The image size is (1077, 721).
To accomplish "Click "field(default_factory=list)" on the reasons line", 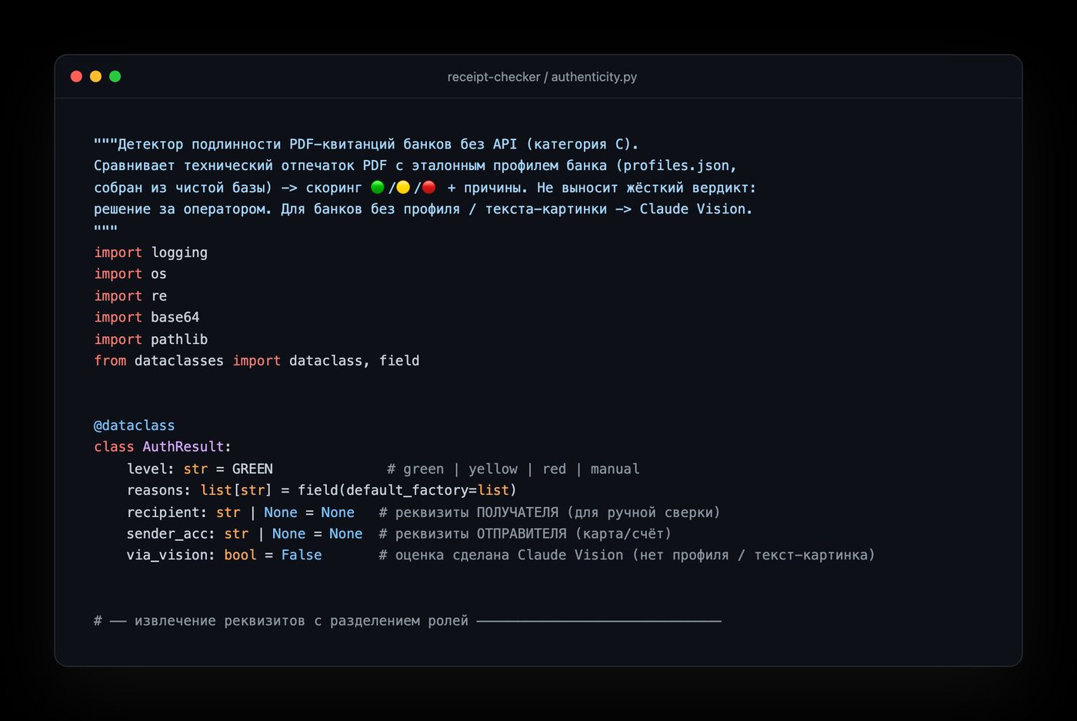I will coord(407,490).
